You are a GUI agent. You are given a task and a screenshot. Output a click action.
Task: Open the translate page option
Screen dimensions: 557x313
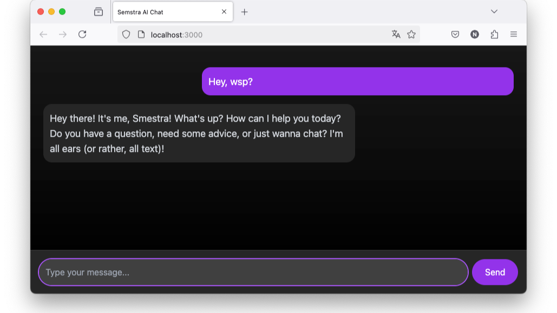396,35
